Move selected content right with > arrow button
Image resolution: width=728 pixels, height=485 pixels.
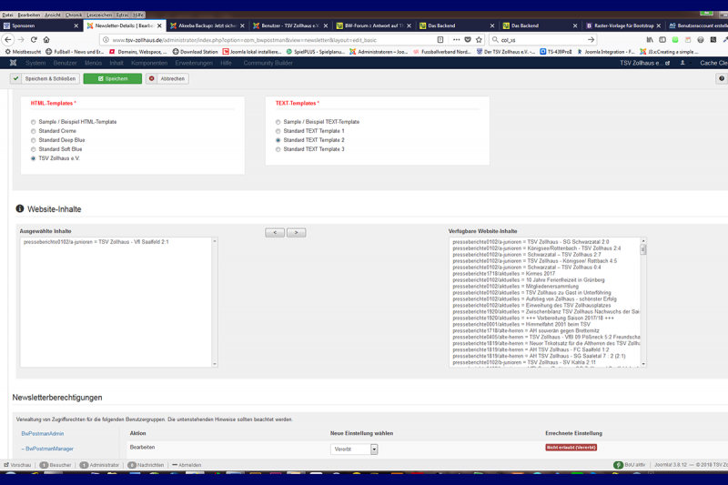296,233
